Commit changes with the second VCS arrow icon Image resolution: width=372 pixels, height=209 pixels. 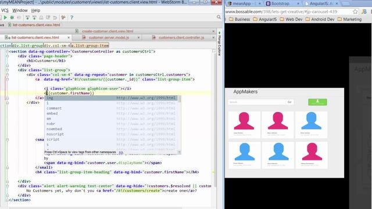pos(34,17)
